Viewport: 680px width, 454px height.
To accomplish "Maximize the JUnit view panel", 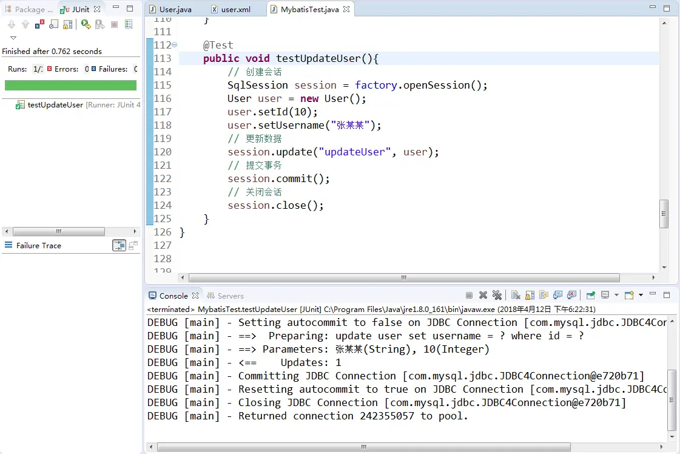I will [130, 8].
